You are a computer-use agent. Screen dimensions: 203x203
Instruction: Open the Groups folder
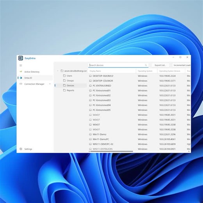70,81
